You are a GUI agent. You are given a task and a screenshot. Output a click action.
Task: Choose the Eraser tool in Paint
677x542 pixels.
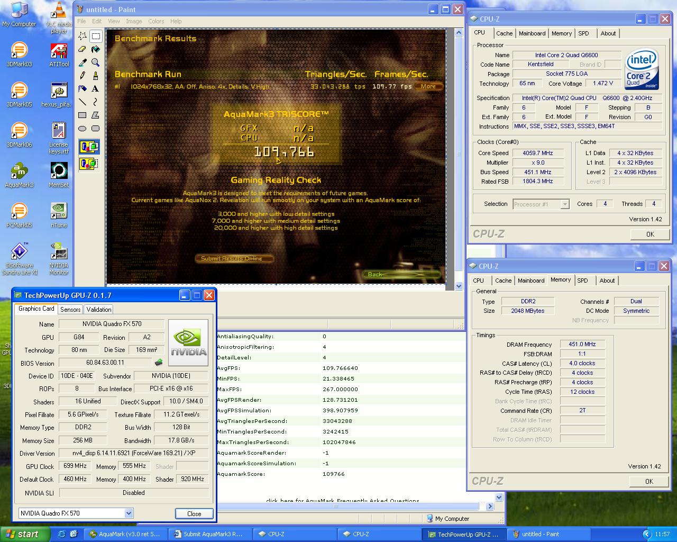click(83, 49)
